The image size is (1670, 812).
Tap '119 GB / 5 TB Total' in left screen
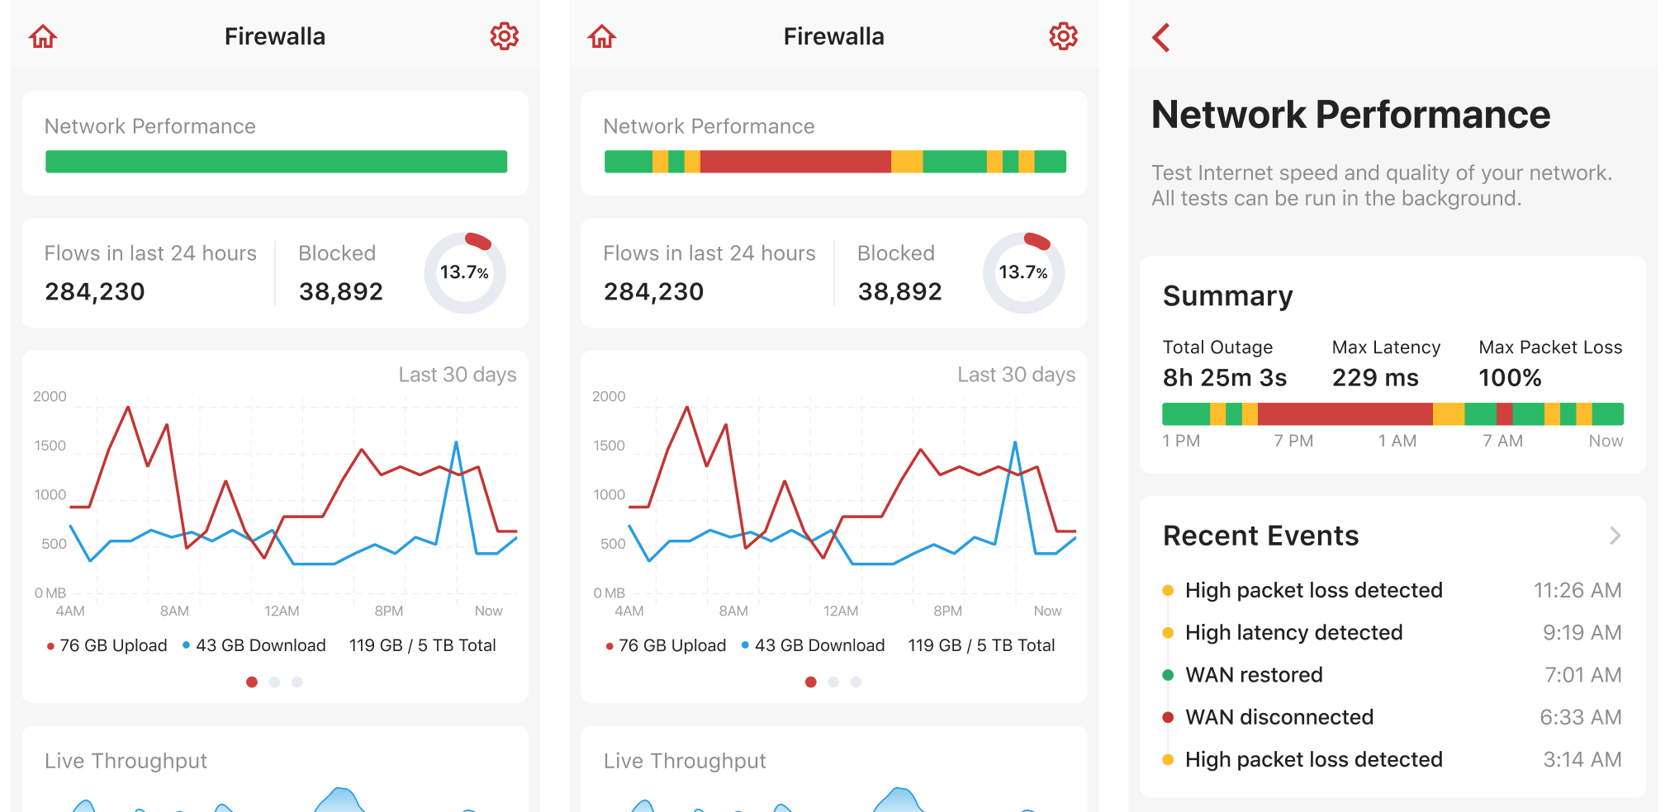pyautogui.click(x=422, y=645)
